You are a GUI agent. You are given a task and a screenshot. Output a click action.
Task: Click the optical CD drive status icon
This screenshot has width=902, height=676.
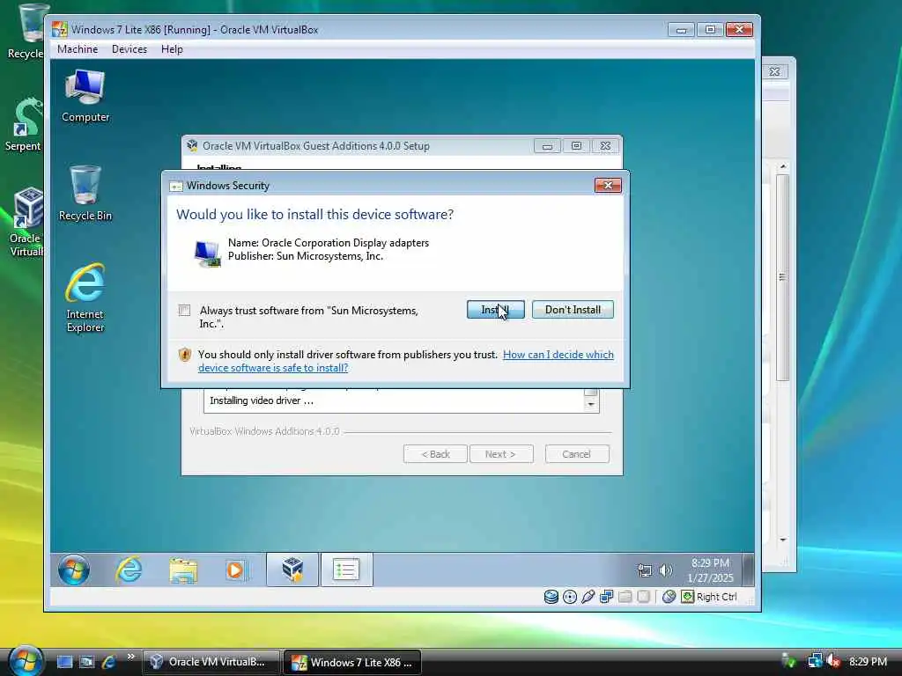tap(570, 597)
